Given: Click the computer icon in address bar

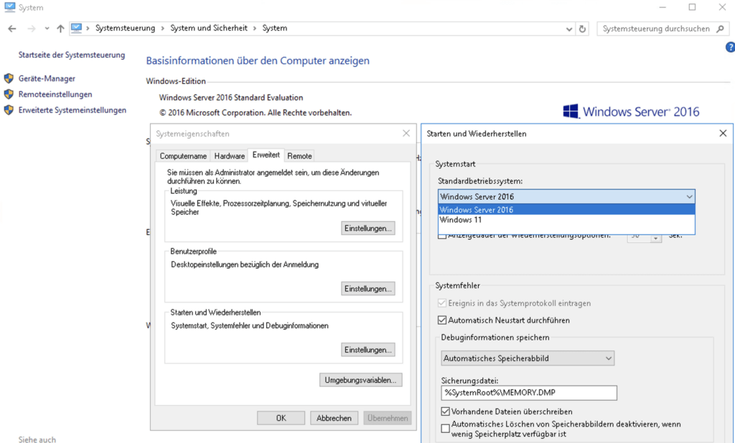Looking at the screenshot, I should click(x=76, y=29).
